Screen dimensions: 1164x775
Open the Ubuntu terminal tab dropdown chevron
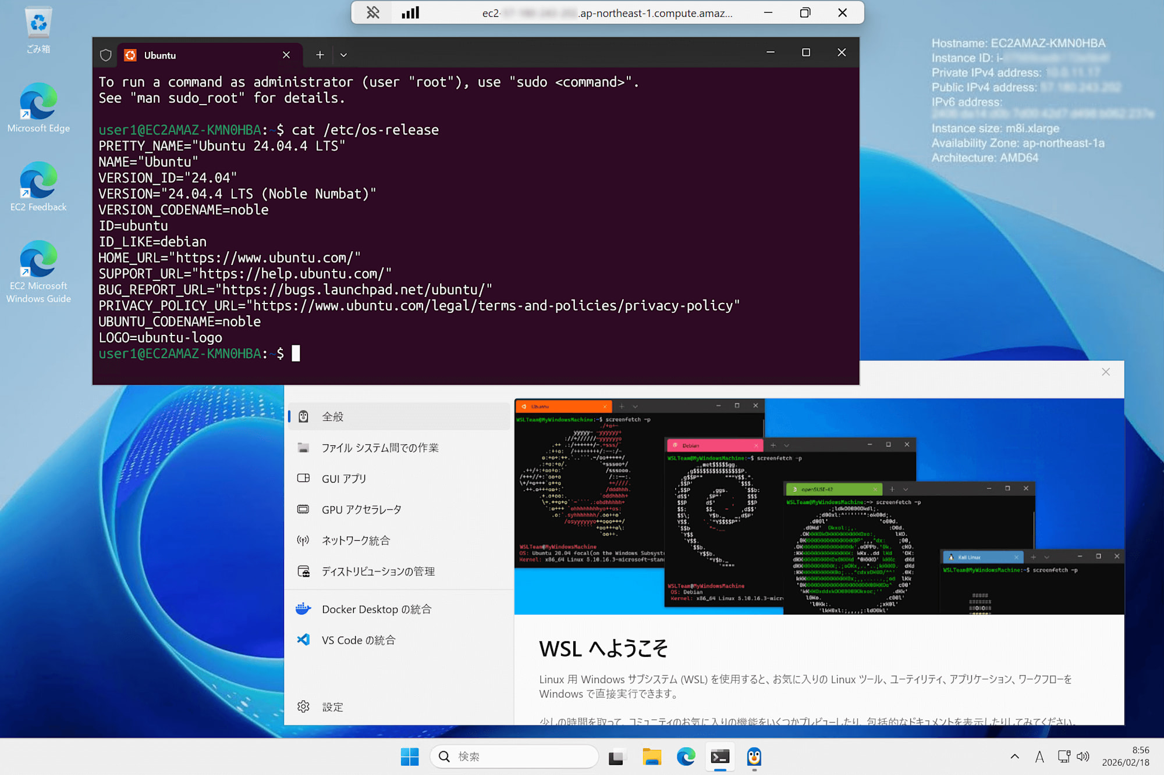[343, 54]
